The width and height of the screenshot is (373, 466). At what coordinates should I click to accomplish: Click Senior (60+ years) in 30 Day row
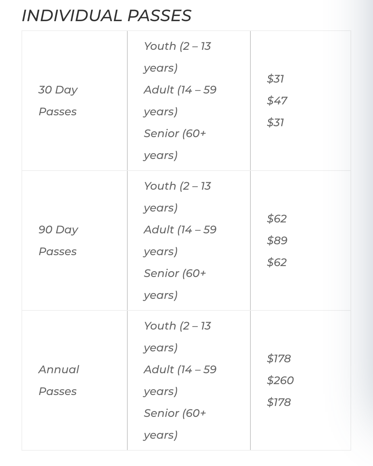coord(175,144)
